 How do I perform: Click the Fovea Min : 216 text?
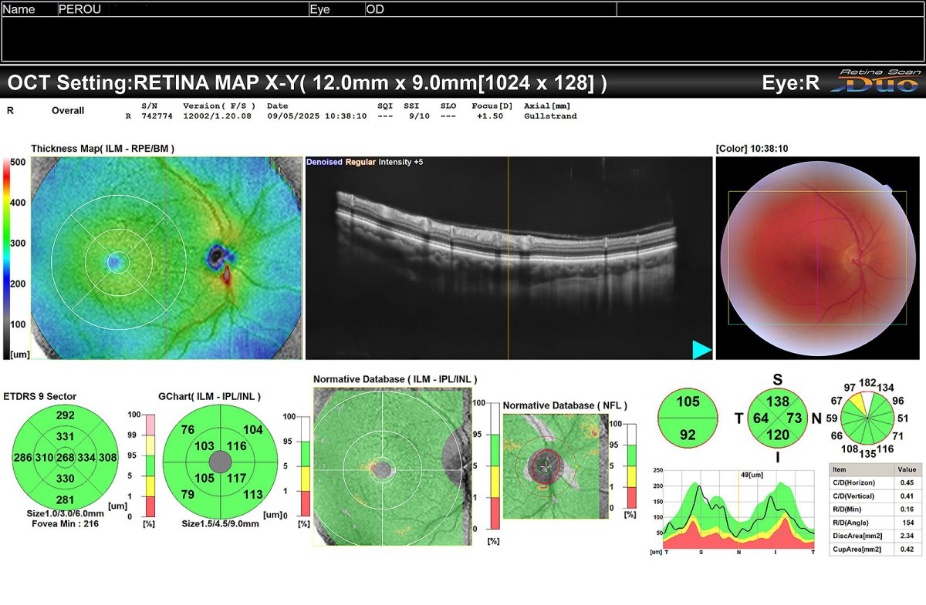tap(65, 524)
